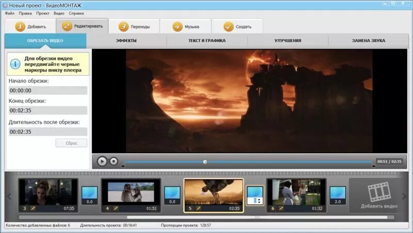Click Количество добавленных файлов: 6 status text
413x233 pixels.
tap(38, 225)
